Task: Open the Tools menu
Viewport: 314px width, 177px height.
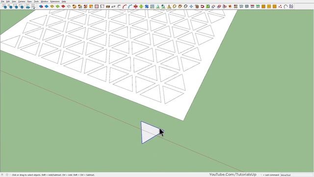Action: click(36, 1)
